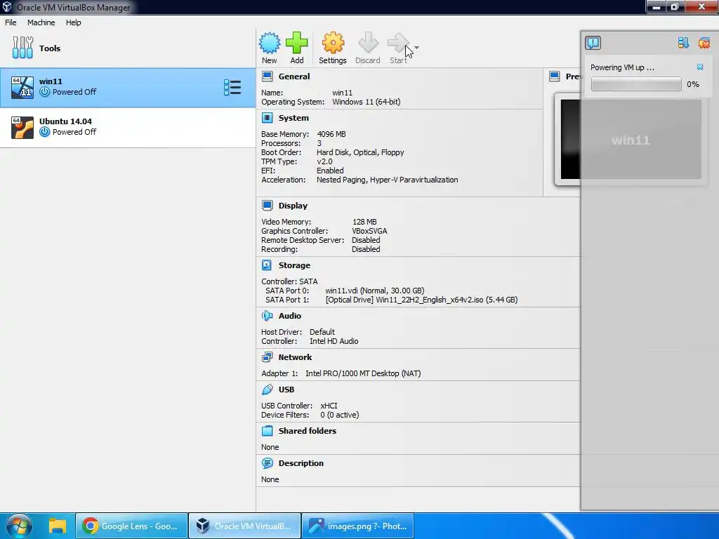Image resolution: width=719 pixels, height=539 pixels.
Task: Switch to images.png Photos taskbar window
Action: pos(357,526)
